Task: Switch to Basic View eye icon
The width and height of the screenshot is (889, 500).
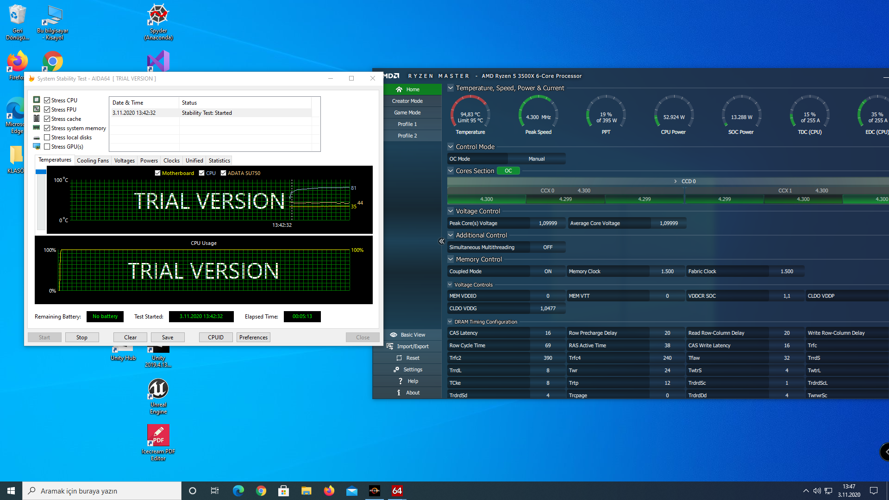Action: [394, 335]
